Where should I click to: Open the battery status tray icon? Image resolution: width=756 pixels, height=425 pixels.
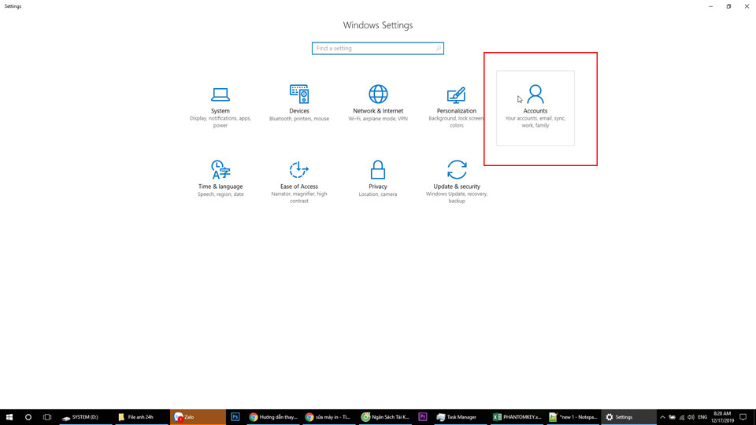tap(672, 417)
